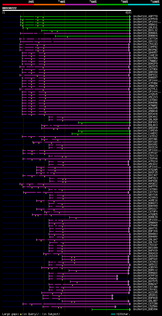
Task: Open hit UniRef100_C5WW62
Action: pyautogui.click(x=145, y=61)
